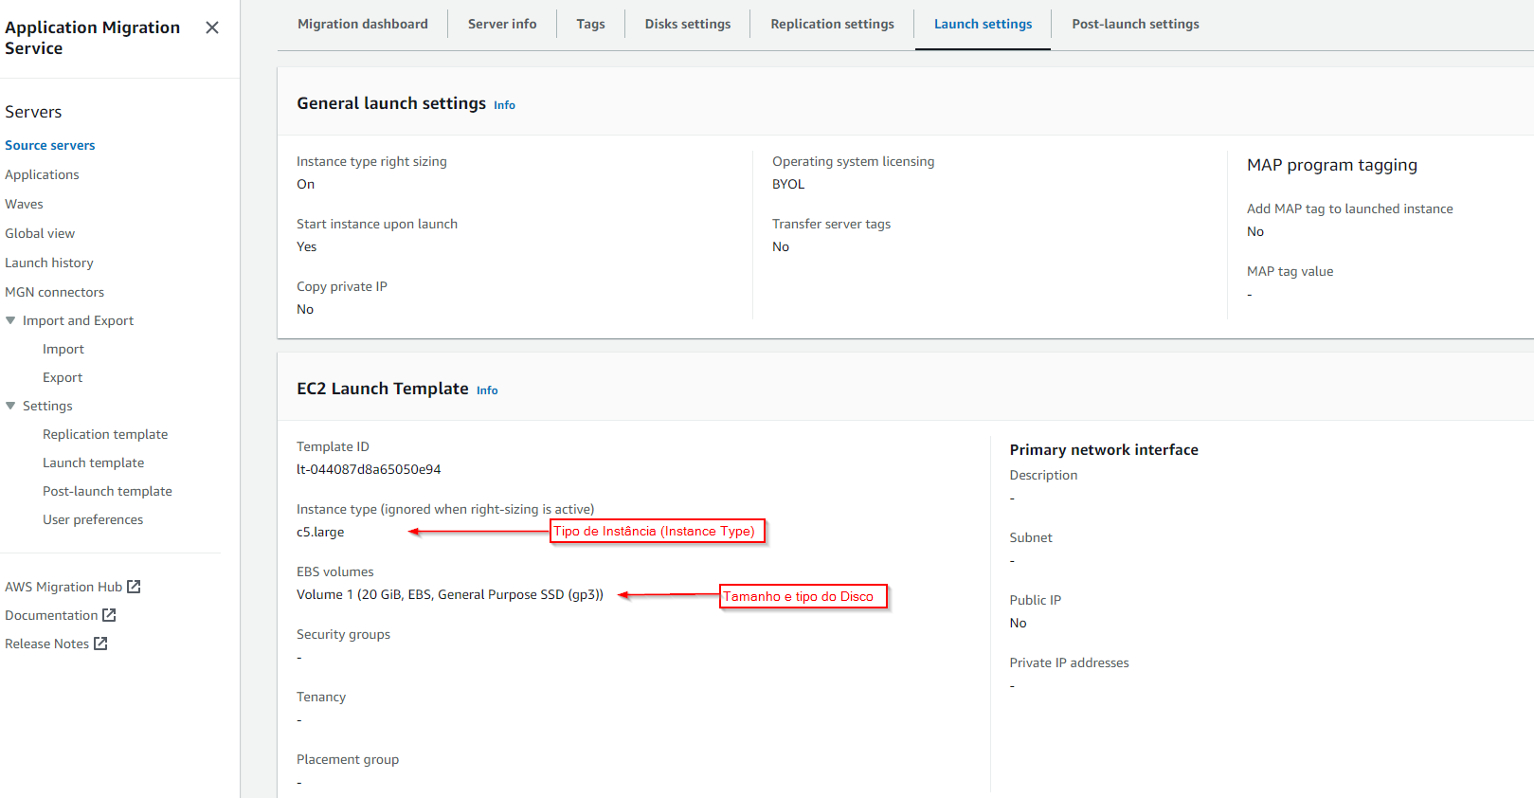1534x798 pixels.
Task: Open Info link for EC2 Launch Template
Action: (487, 390)
